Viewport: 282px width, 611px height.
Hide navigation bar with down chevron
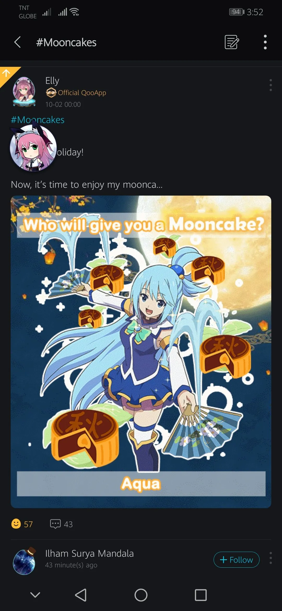point(35,595)
